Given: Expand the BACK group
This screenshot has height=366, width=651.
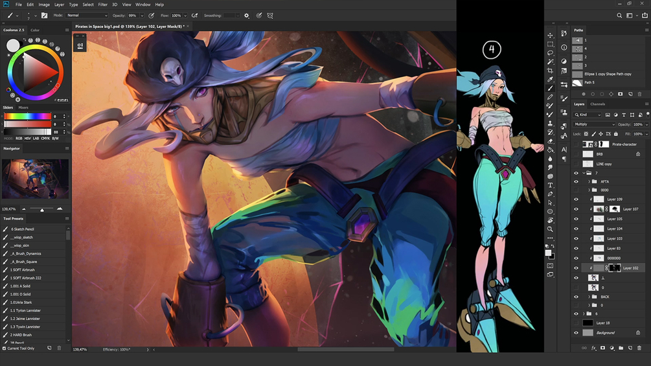Looking at the screenshot, I should tap(589, 297).
